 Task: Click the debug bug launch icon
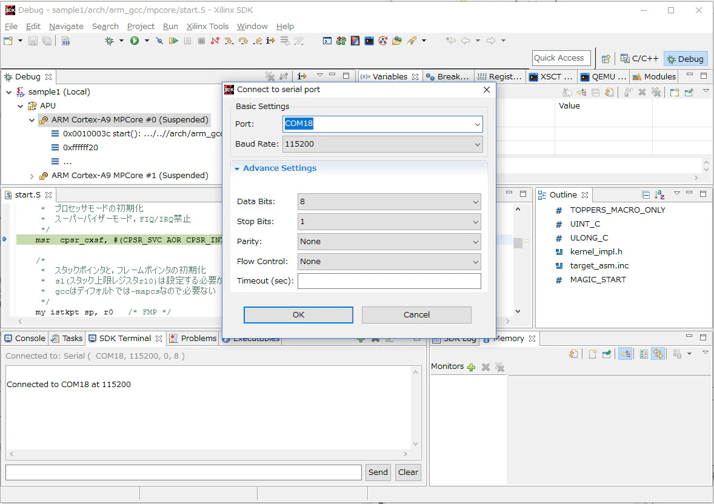tap(109, 41)
